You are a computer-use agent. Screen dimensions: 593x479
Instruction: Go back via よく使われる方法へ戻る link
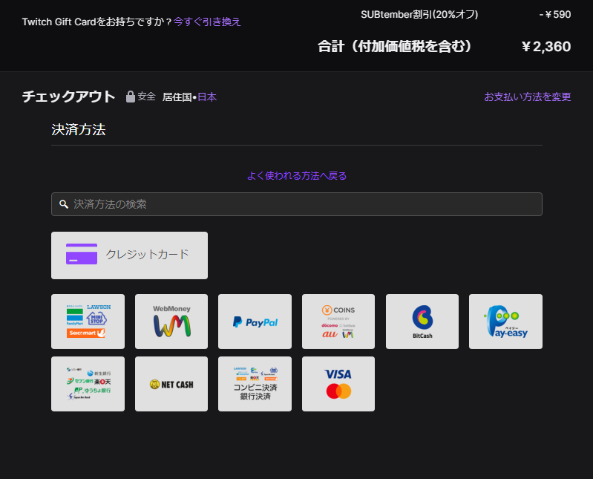click(297, 176)
